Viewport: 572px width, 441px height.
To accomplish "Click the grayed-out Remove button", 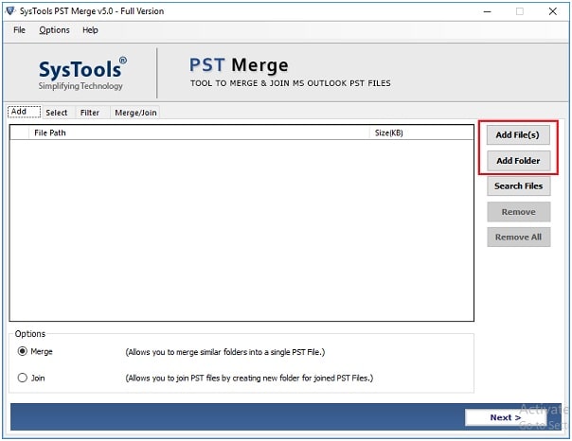I will [518, 212].
